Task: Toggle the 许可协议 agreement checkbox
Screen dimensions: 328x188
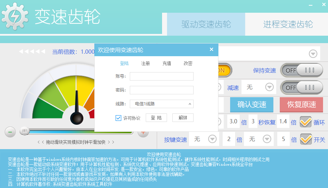Action: [x=118, y=118]
